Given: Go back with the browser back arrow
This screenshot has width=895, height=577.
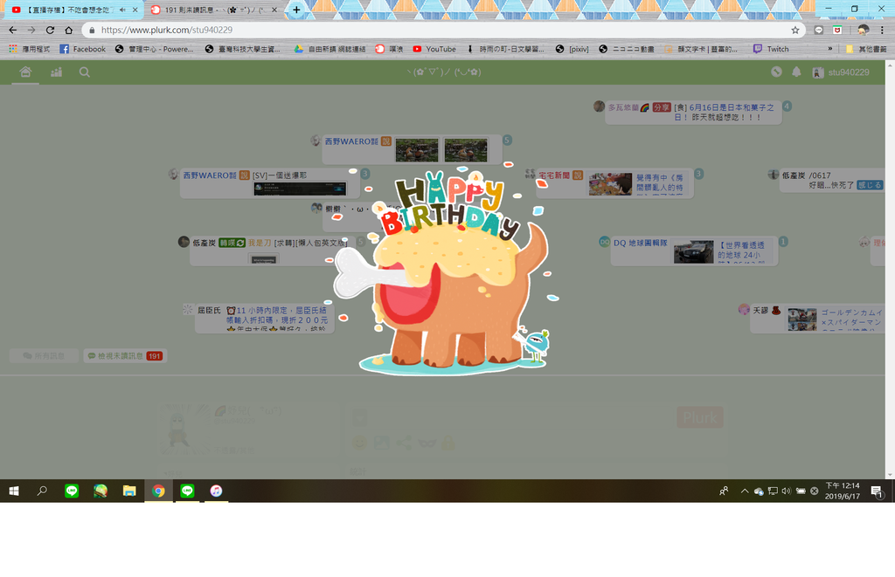Looking at the screenshot, I should tap(12, 30).
